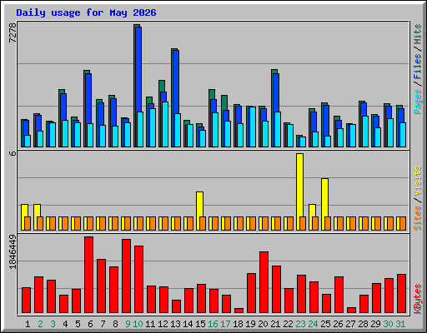Click day 1 on the x-axis
Image resolution: width=427 pixels, height=333 pixels.
28,324
